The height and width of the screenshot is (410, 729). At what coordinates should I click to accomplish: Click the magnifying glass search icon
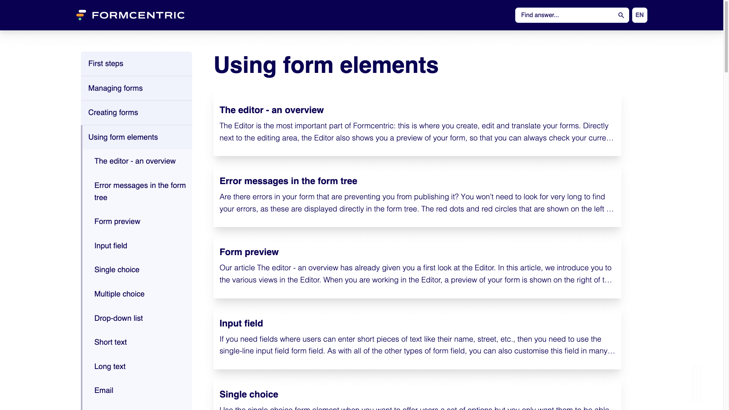(x=621, y=15)
